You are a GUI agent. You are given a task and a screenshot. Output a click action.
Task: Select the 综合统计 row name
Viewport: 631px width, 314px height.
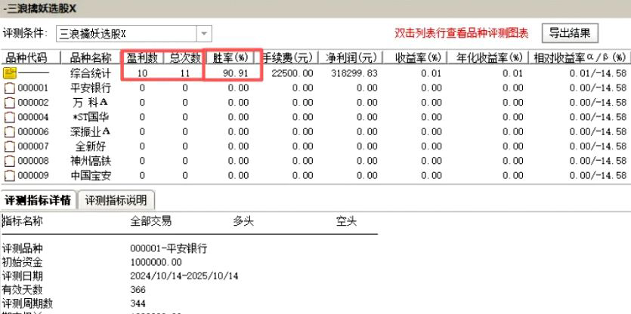(91, 73)
